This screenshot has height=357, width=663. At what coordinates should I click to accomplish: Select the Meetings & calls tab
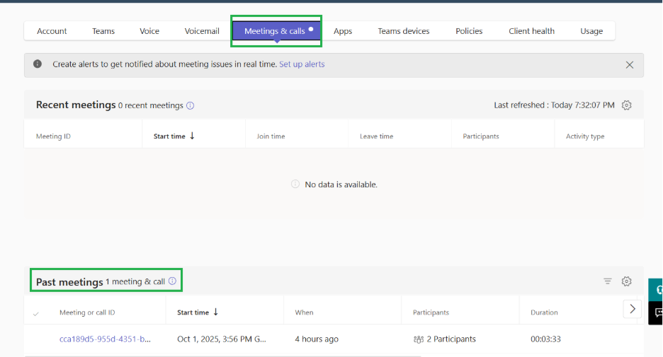point(276,31)
